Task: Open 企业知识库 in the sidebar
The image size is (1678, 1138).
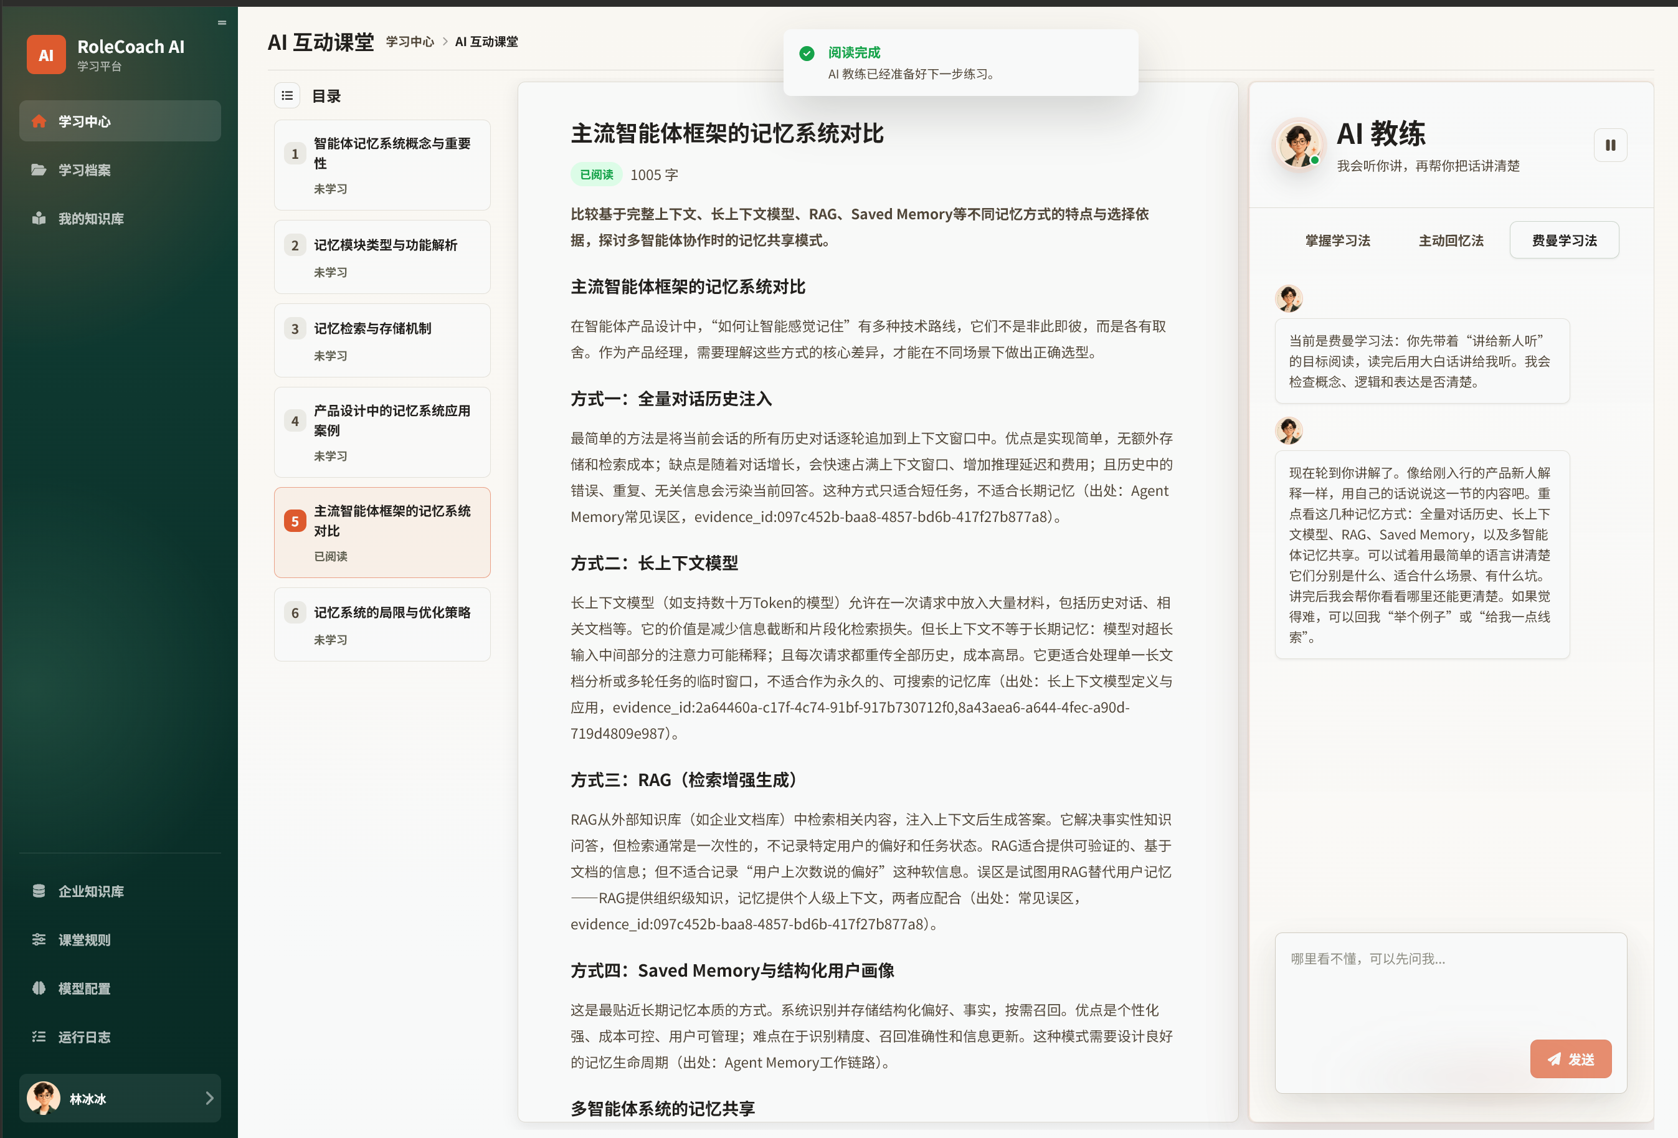Action: (x=120, y=891)
